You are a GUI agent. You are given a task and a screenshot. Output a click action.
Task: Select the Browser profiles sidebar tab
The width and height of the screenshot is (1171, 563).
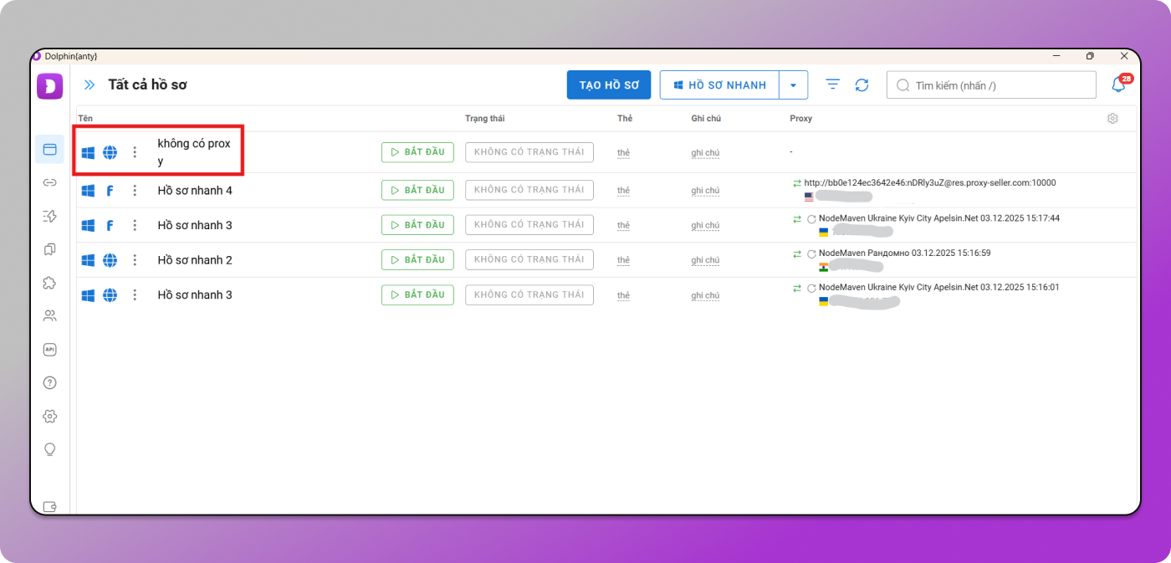[x=49, y=150]
